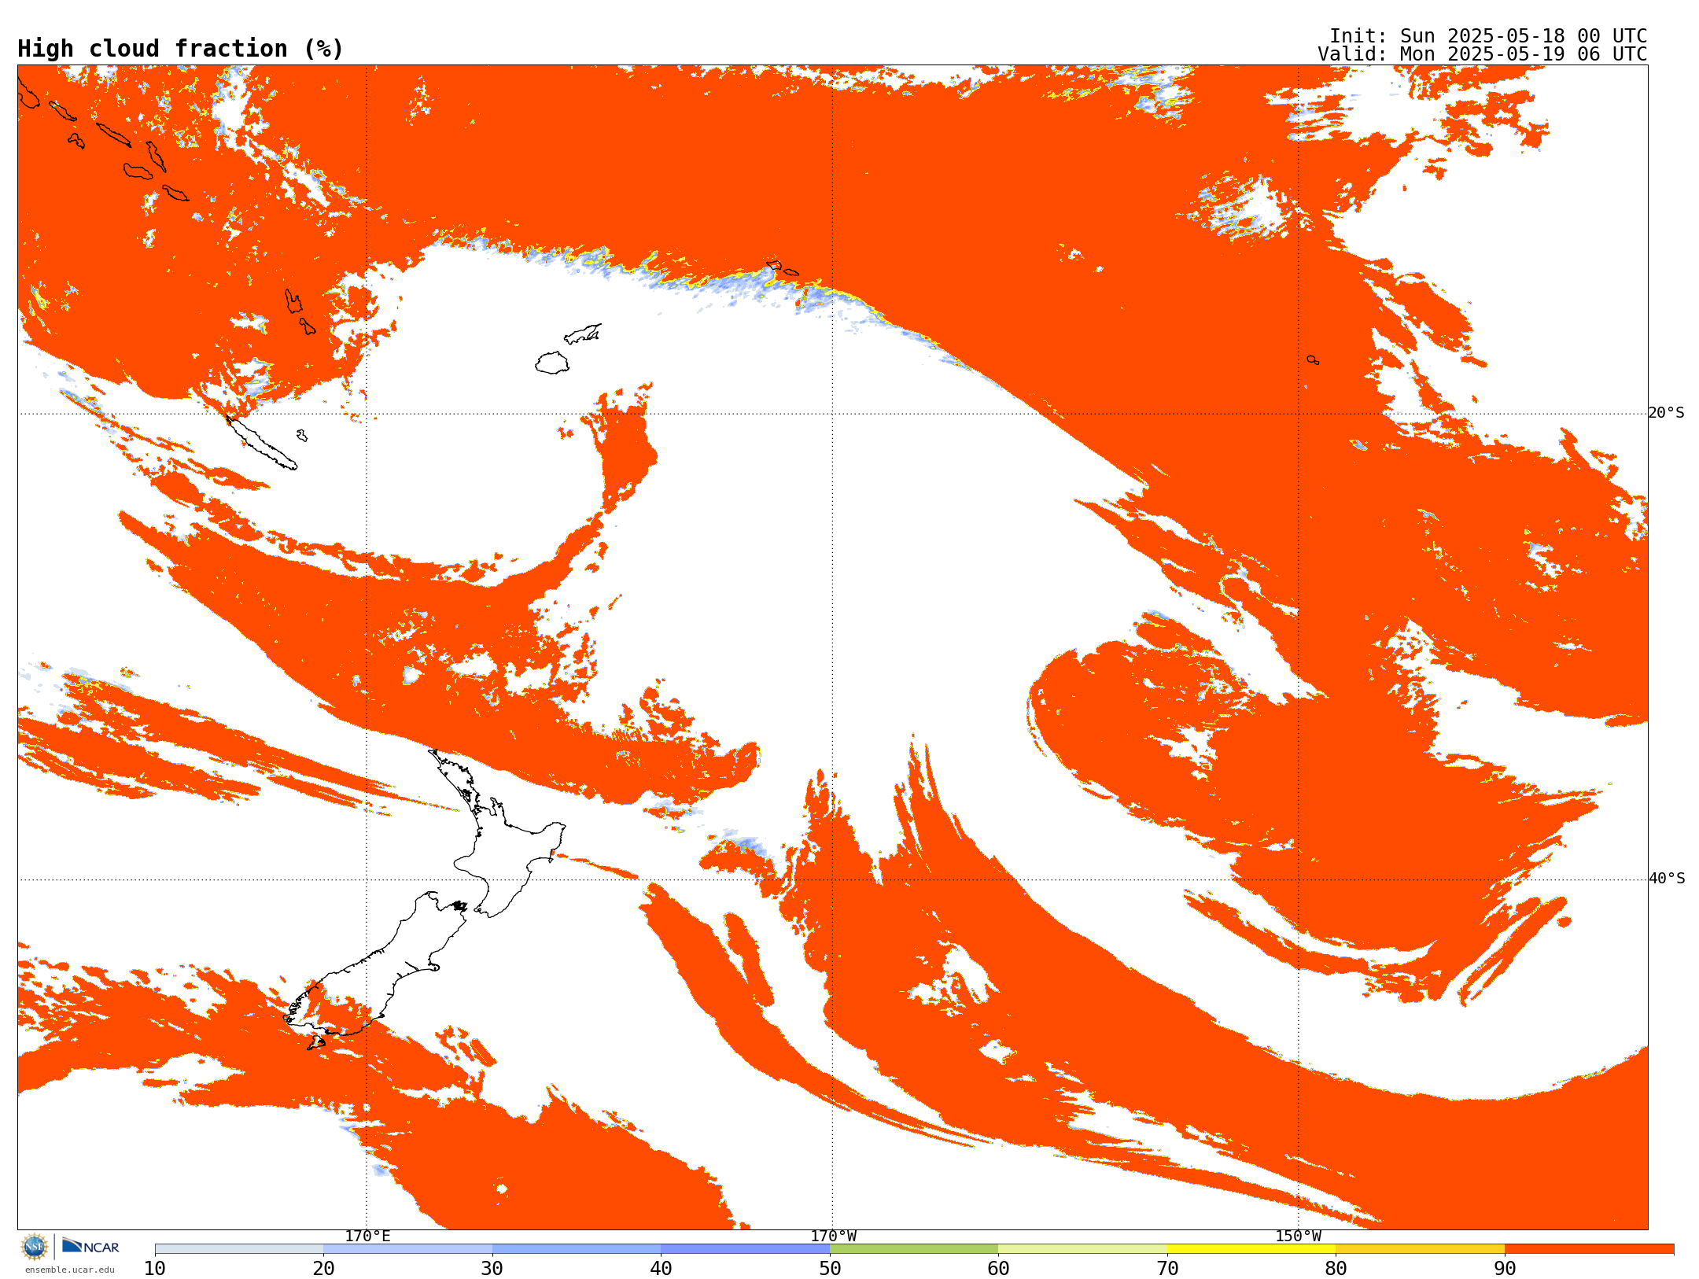Screen dimensions: 1699x1279
Task: Click the colorbar tick label 70
Action: (1167, 1268)
